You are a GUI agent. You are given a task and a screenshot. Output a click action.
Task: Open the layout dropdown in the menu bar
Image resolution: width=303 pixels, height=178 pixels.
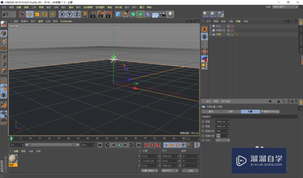285,7
